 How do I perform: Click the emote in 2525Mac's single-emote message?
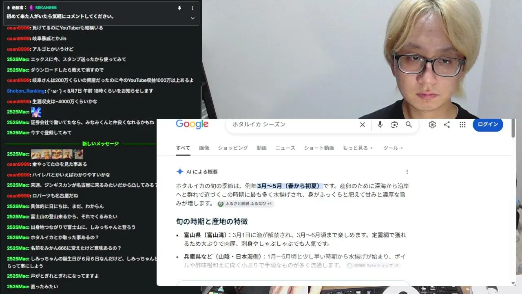(x=36, y=112)
